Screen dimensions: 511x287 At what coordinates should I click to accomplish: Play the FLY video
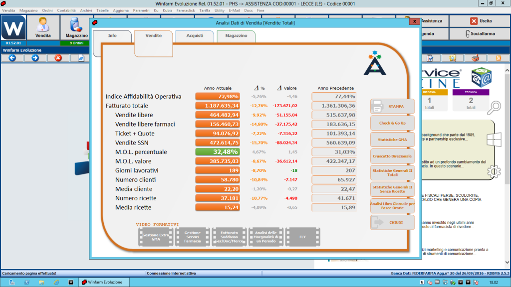302,237
